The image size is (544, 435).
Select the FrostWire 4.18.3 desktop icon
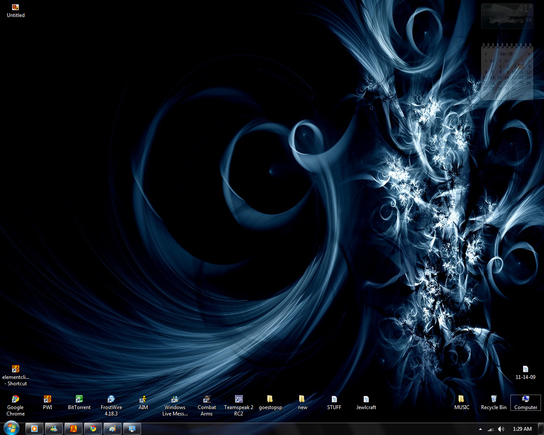(111, 405)
